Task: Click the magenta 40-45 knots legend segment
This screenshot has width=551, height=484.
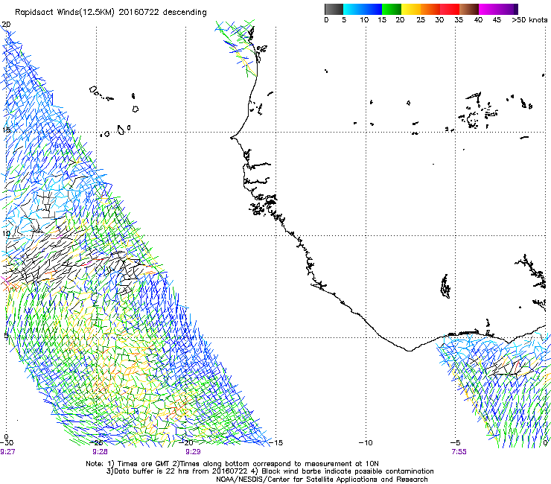Action: pyautogui.click(x=488, y=9)
